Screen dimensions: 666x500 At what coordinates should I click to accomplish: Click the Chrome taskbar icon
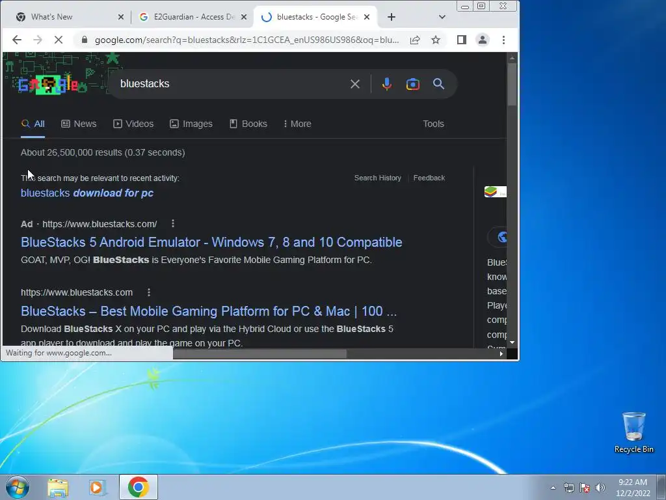(x=138, y=487)
